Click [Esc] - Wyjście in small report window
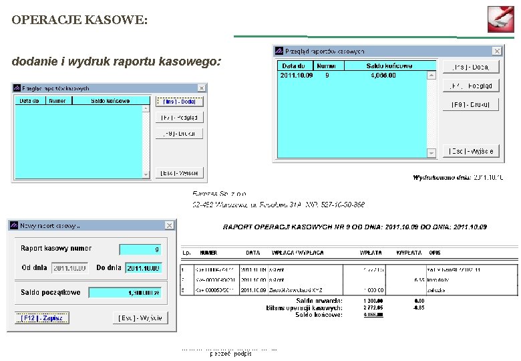 (179, 173)
